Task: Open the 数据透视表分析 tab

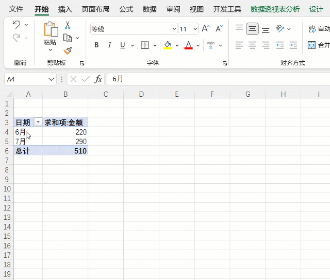Action: point(275,9)
